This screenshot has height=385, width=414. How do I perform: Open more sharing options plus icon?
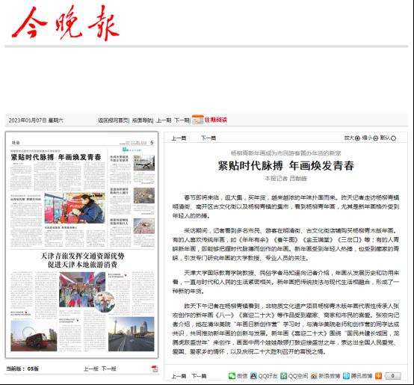pyautogui.click(x=378, y=376)
